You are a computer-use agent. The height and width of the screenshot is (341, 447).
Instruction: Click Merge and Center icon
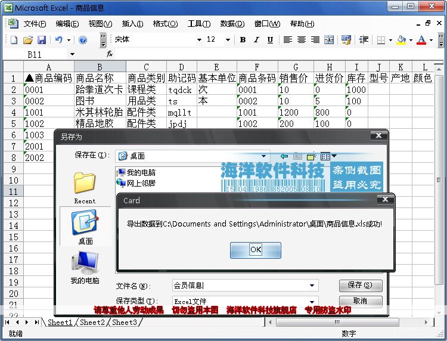(x=329, y=40)
